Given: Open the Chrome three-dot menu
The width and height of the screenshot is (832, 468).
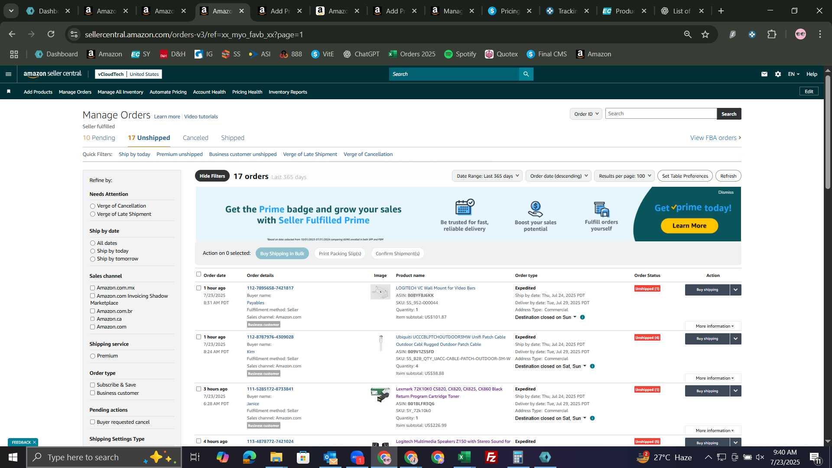Looking at the screenshot, I should click(x=820, y=34).
